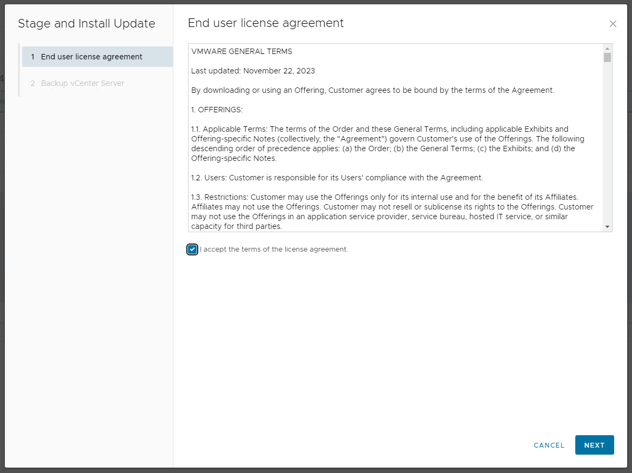This screenshot has height=473, width=632.
Task: Click the 'VMWARE GENERAL TERMS' heading
Action: coord(240,51)
